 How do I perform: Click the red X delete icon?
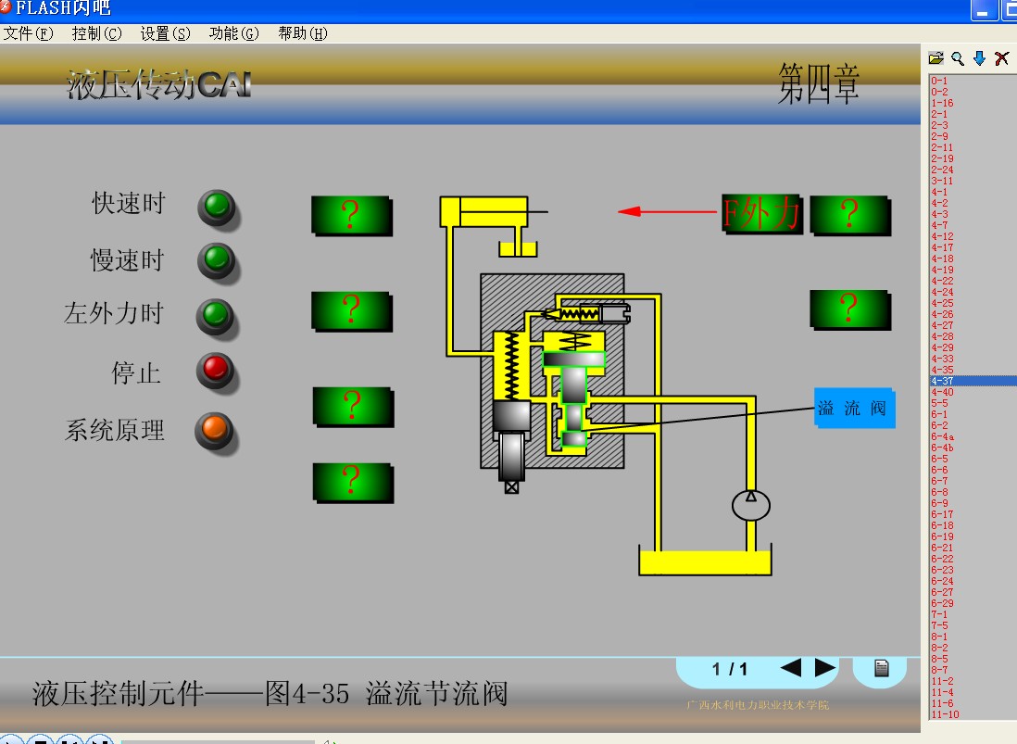pos(1001,58)
